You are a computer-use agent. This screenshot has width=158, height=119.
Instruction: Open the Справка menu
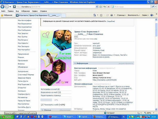43,12
